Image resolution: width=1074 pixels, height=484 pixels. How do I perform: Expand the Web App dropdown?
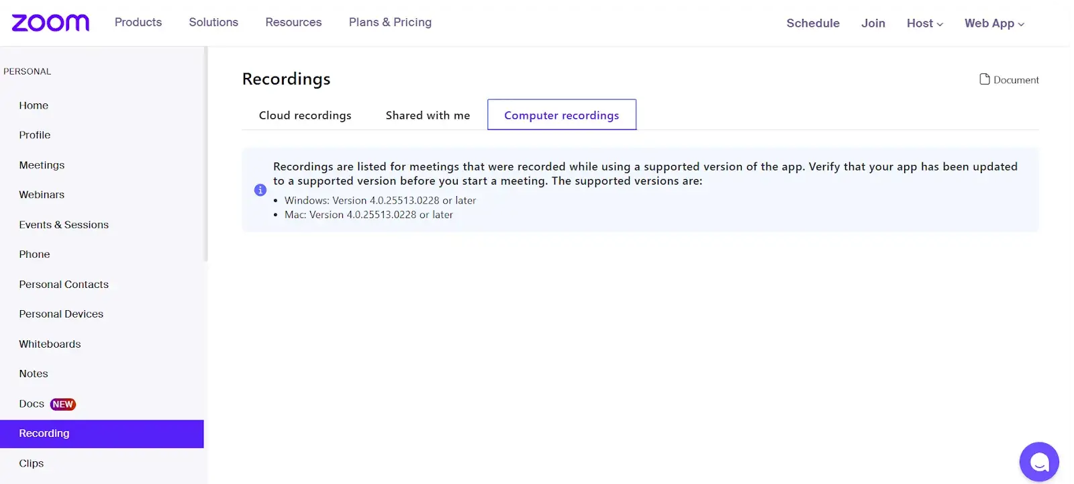click(x=994, y=23)
